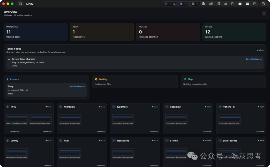The height and width of the screenshot is (167, 270).
Task: Toggle the sidebar panel in the title bar
Action: tap(20, 4)
